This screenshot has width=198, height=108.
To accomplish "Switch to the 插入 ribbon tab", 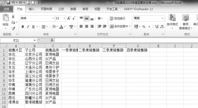I will point(31,9).
